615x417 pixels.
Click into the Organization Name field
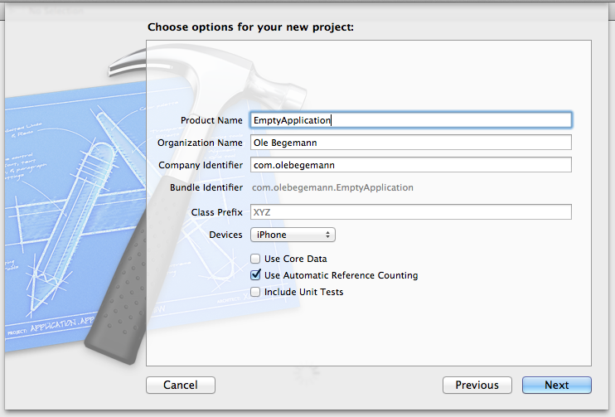pyautogui.click(x=411, y=143)
